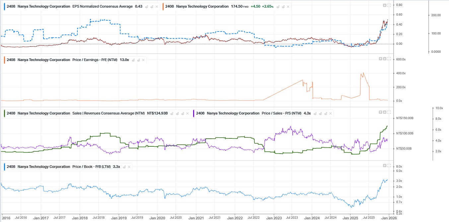
Task: Remove the 174.50 TWD price series
Action: point(288,6)
